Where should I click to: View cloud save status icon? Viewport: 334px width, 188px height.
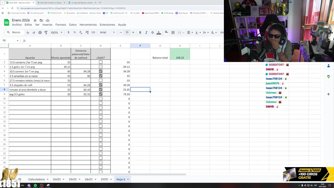point(47,20)
